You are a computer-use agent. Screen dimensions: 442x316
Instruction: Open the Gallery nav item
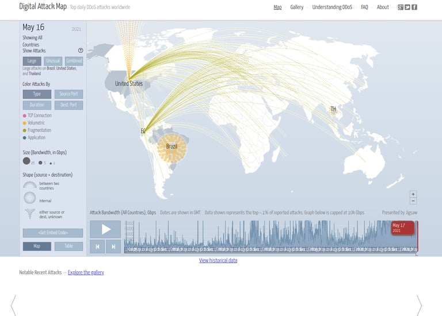[x=297, y=7]
